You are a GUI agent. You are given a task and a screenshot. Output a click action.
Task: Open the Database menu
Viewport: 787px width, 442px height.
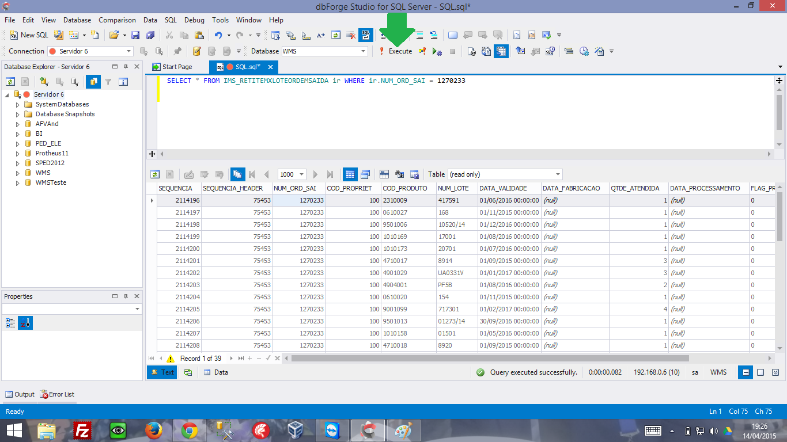click(77, 20)
